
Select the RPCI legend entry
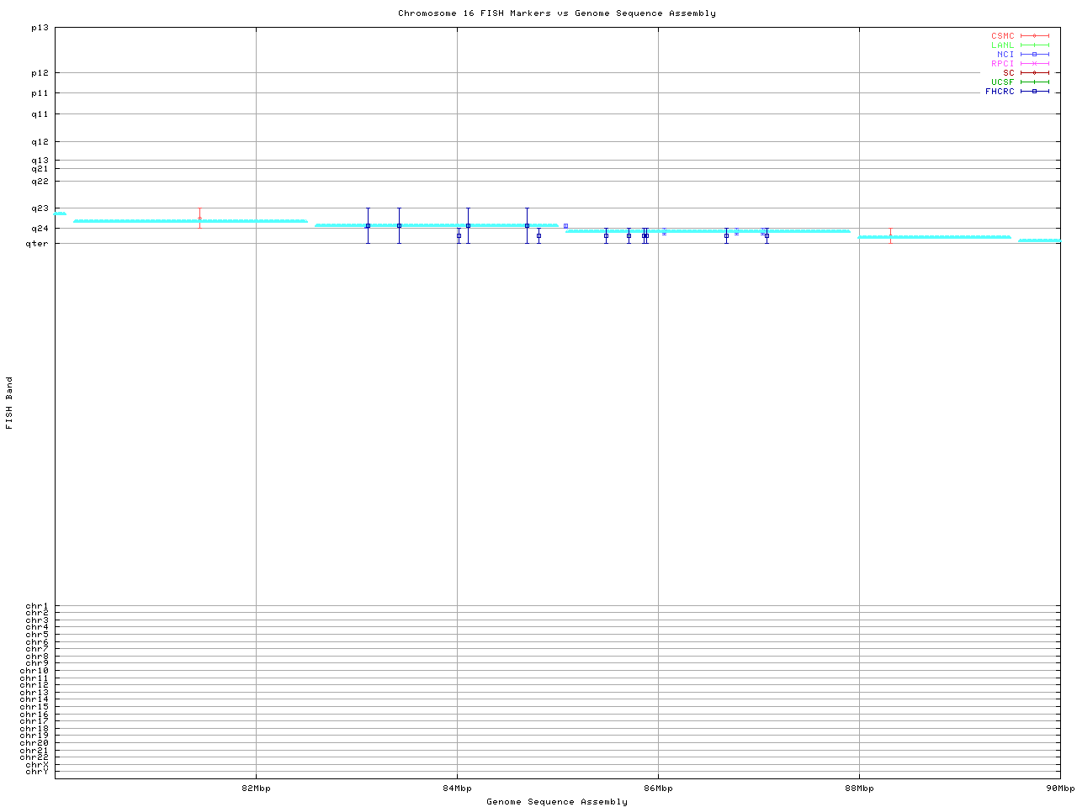coord(1020,63)
